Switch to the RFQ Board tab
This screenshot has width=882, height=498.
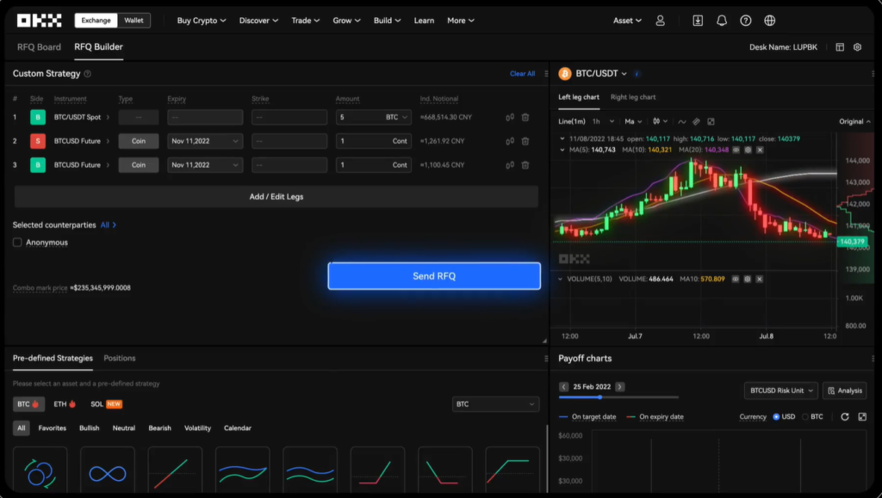(39, 47)
